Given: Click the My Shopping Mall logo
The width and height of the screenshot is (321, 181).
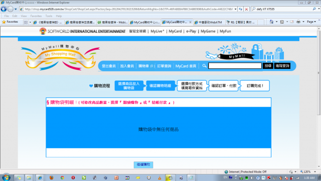Looking at the screenshot, I should [x=60, y=58].
